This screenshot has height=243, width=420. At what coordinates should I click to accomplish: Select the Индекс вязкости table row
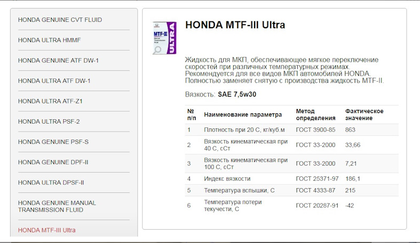292,179
